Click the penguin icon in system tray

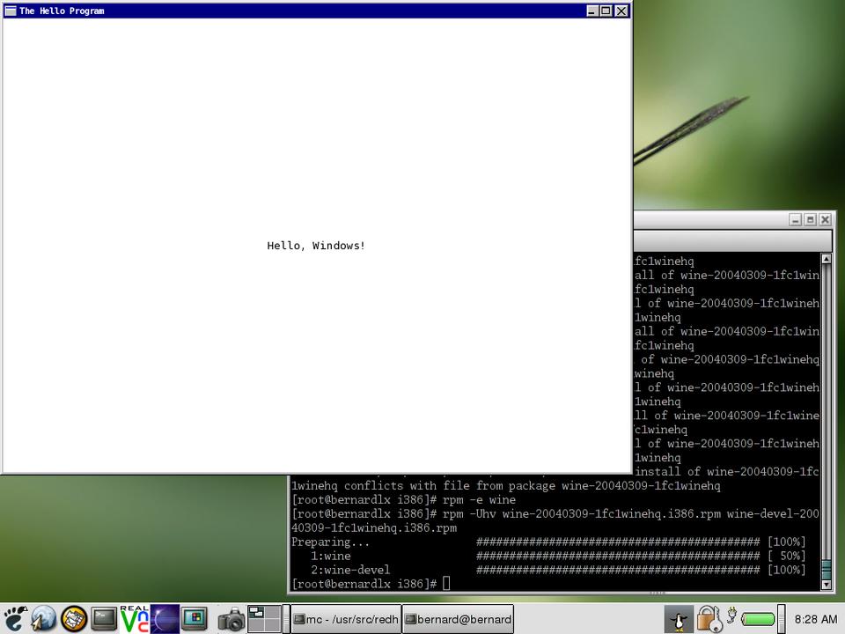pos(678,619)
